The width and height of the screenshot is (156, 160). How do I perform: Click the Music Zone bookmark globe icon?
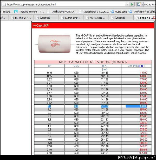click(x=112, y=12)
